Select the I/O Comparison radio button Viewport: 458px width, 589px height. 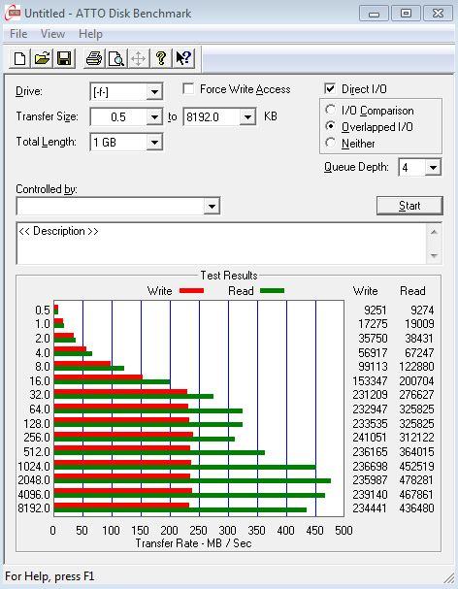(330, 110)
